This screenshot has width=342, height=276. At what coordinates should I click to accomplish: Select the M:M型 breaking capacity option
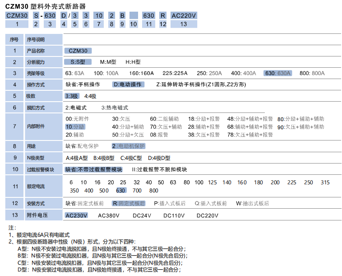click(108, 62)
